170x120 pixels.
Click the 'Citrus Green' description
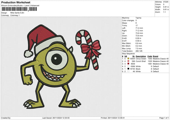click(x=141, y=59)
